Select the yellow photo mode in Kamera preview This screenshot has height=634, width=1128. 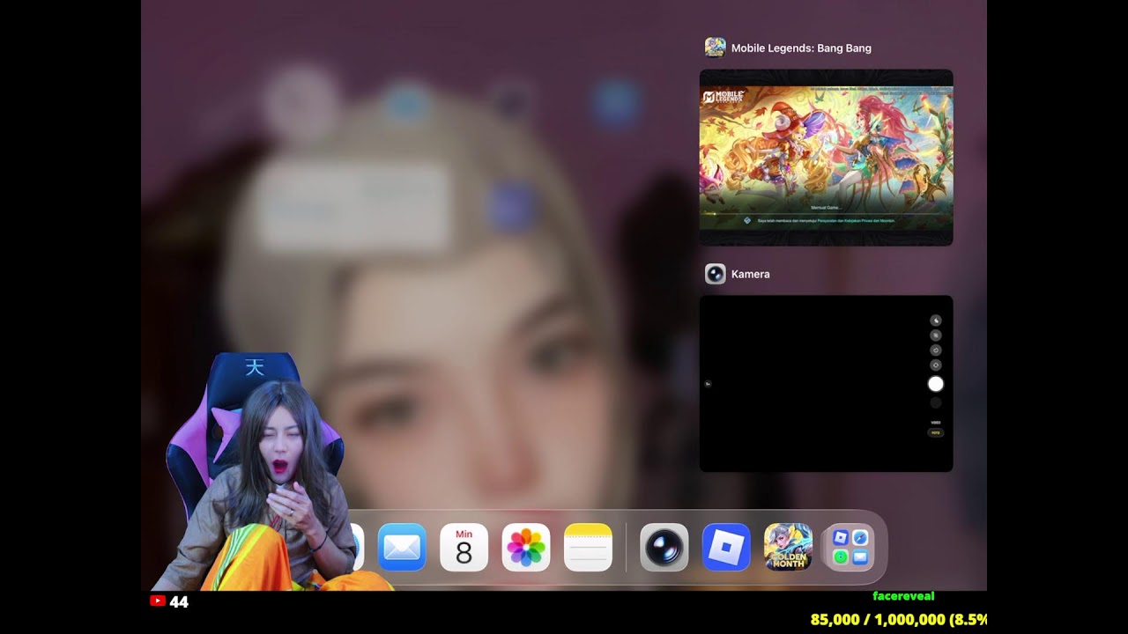(936, 432)
